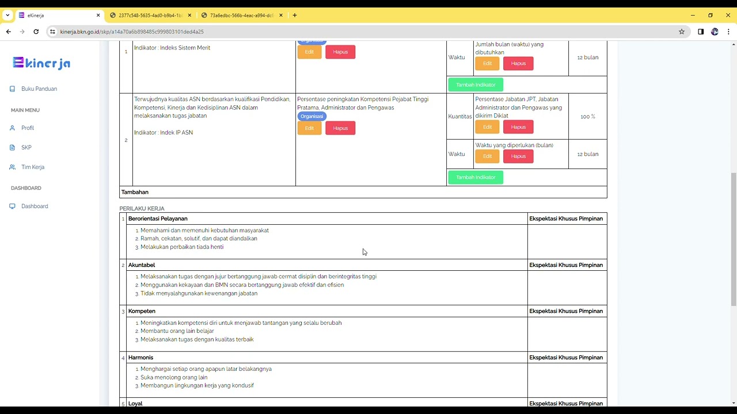
Task: Click 'Melakukan perbaikan tiada henti' item
Action: tap(182, 247)
